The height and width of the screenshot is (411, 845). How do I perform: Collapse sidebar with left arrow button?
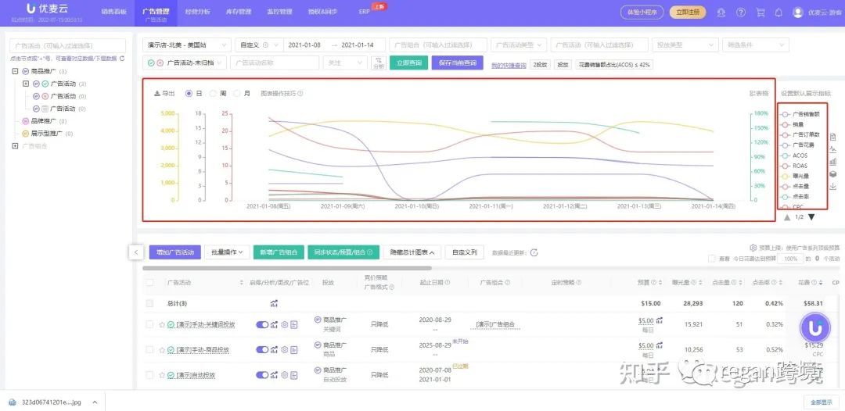pyautogui.click(x=135, y=252)
